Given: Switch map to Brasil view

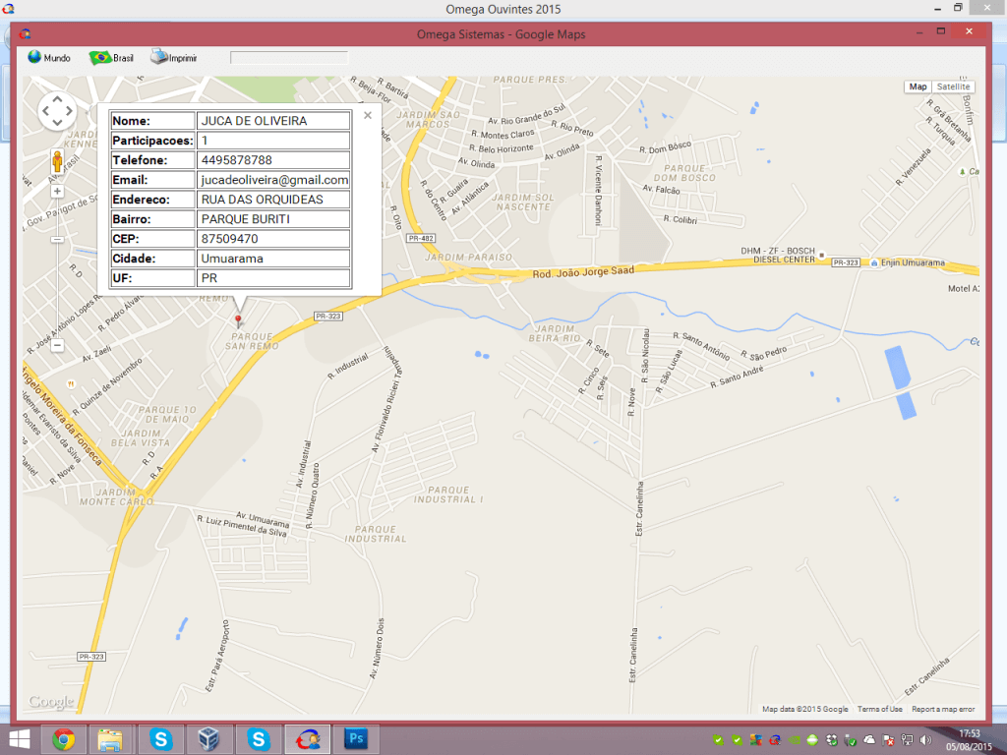Looking at the screenshot, I should [x=111, y=58].
